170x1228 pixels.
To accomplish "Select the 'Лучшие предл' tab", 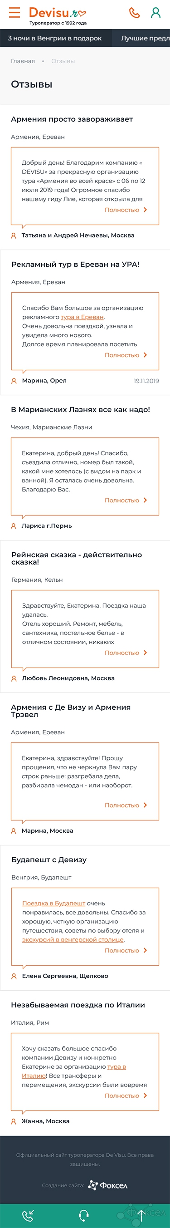I will [141, 38].
